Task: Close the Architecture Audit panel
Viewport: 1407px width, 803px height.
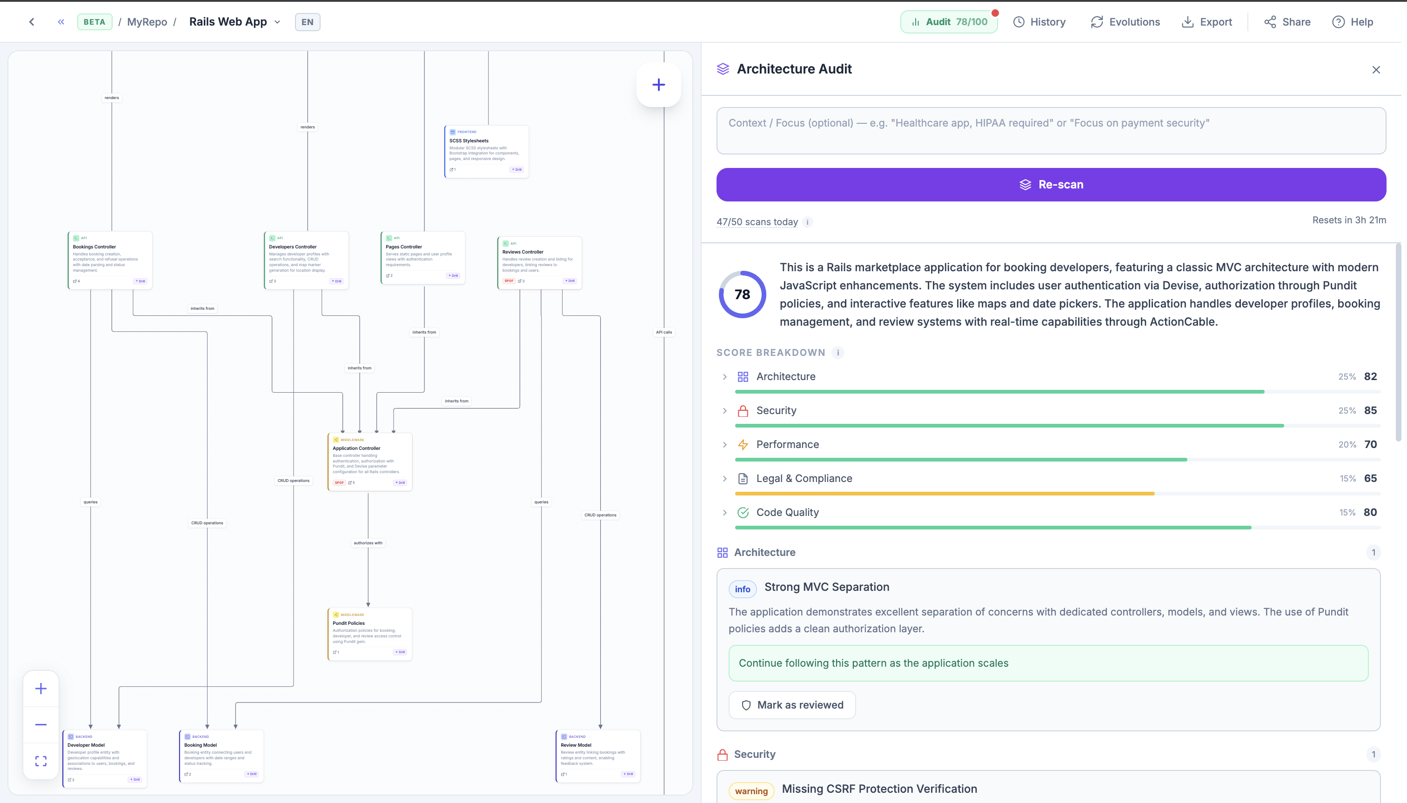Action: click(1375, 69)
